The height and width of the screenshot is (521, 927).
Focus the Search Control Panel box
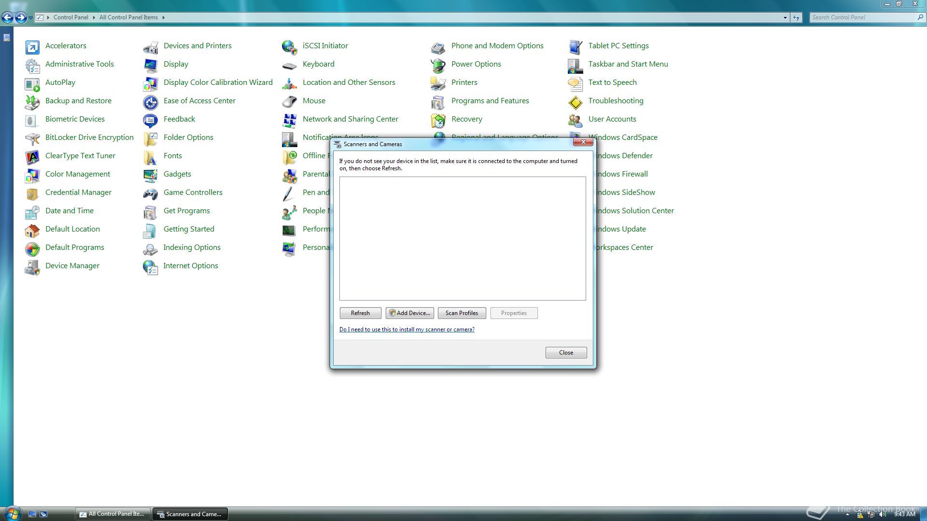coord(863,17)
